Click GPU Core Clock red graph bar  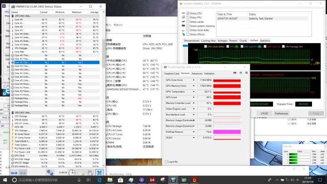[227, 80]
